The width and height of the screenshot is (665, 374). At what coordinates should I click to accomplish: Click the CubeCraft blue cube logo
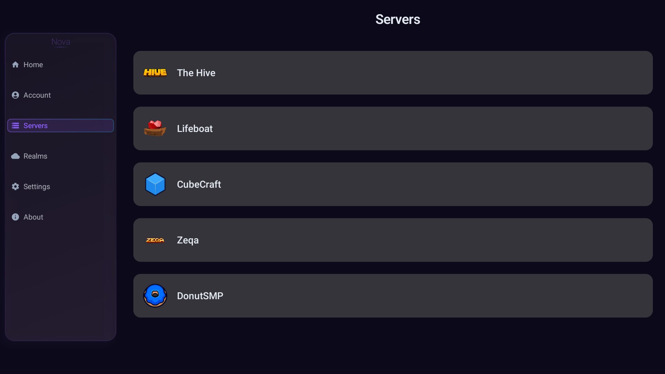pos(155,184)
